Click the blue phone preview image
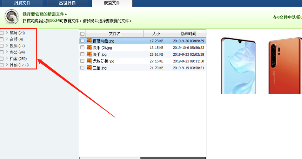The image size is (302, 159). tap(238, 66)
